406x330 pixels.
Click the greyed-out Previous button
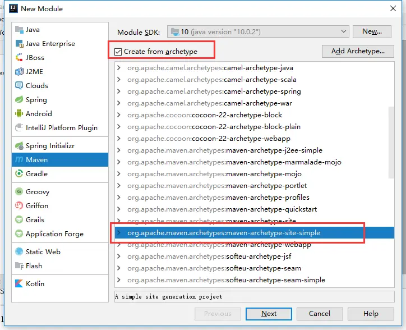(218, 314)
